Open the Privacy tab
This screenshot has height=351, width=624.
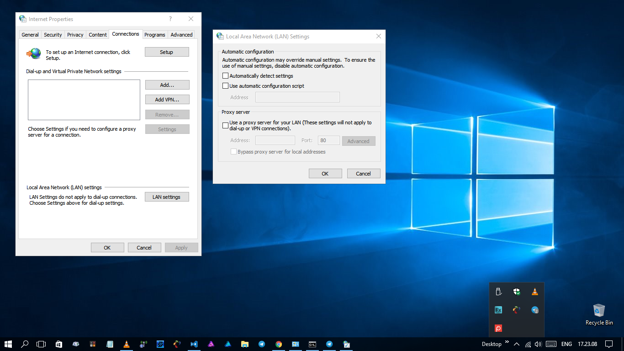coord(75,35)
